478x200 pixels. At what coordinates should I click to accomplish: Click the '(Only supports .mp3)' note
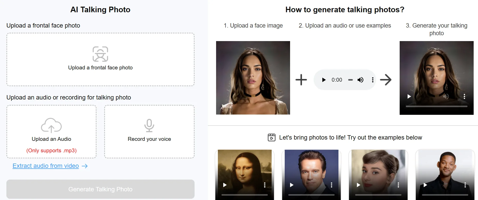click(51, 151)
